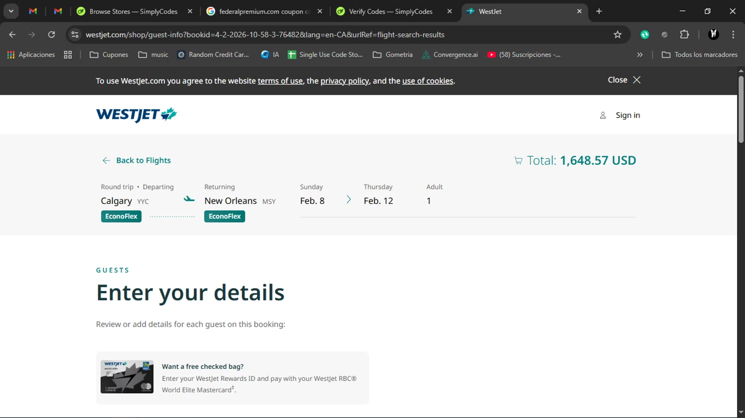Open the music bookmark folder

point(153,55)
